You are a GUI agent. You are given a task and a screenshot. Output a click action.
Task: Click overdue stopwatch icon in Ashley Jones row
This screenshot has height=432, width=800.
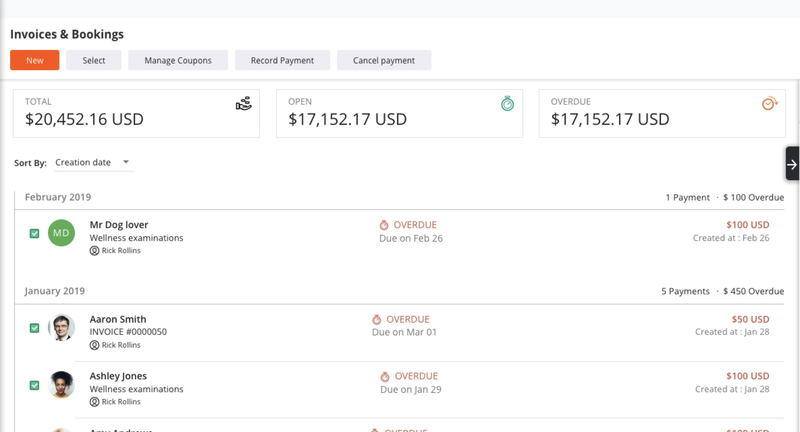(x=385, y=376)
